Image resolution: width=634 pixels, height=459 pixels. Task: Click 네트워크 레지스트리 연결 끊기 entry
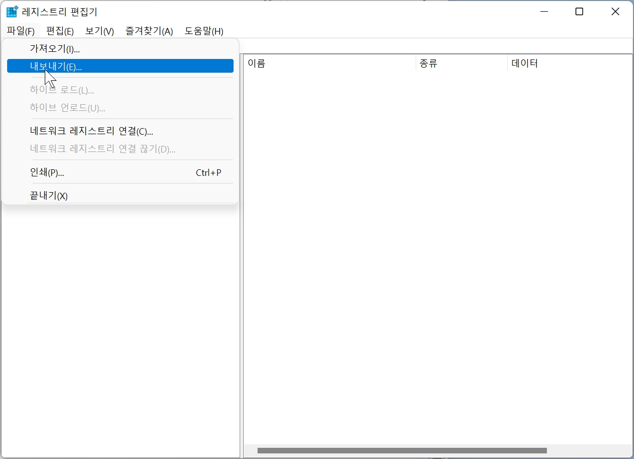102,149
